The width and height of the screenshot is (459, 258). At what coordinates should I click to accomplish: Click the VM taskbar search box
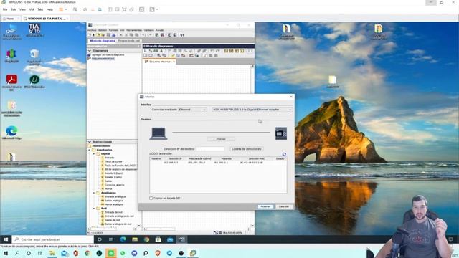pyautogui.click(x=52, y=239)
